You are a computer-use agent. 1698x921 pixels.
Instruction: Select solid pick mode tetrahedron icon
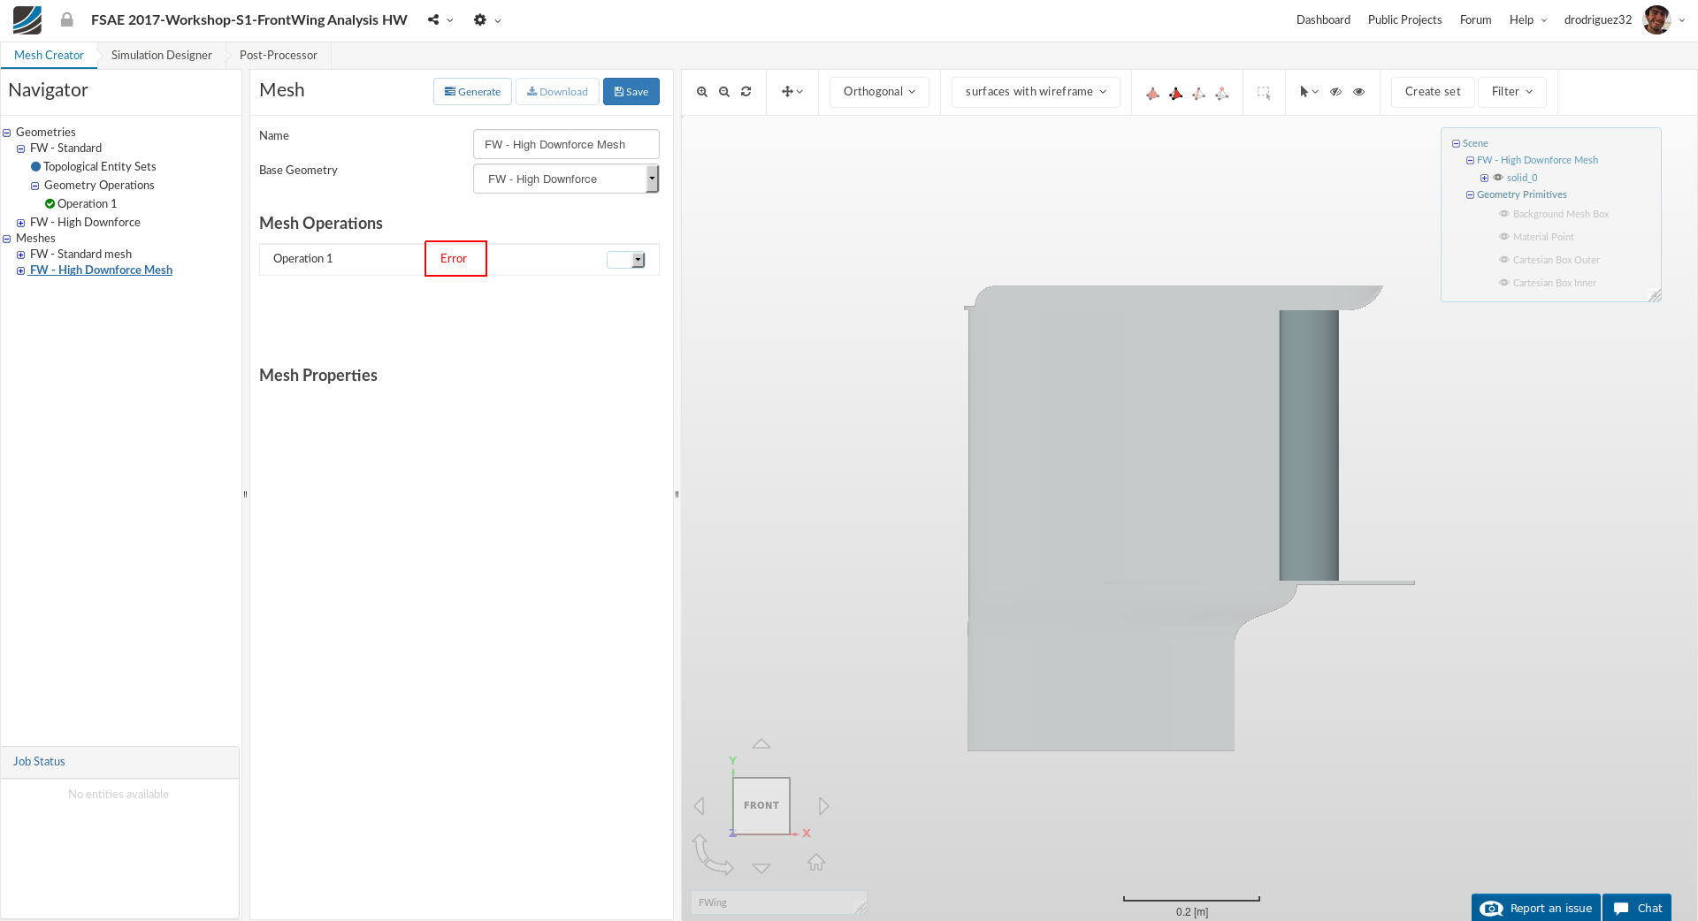[1152, 93]
